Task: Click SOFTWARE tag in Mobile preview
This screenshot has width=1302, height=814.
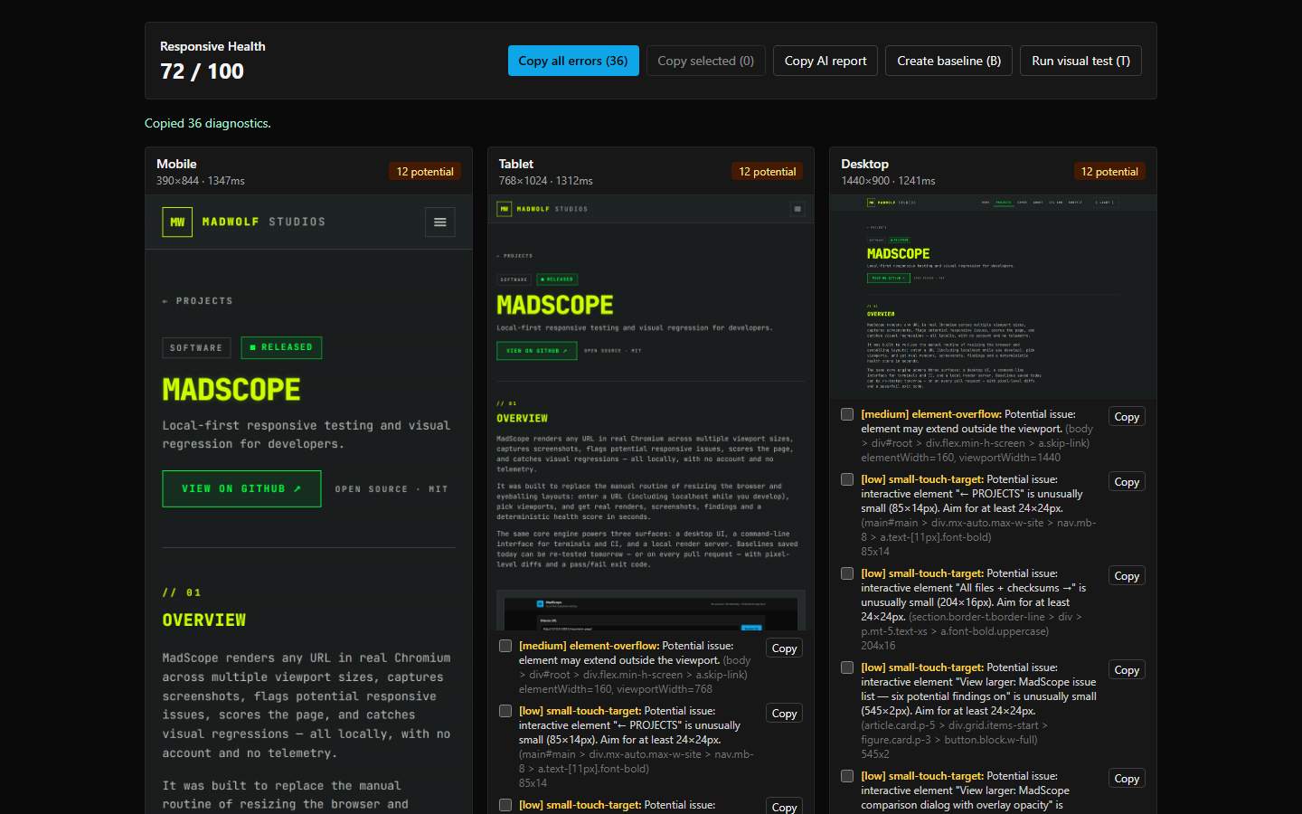Action: tap(196, 347)
